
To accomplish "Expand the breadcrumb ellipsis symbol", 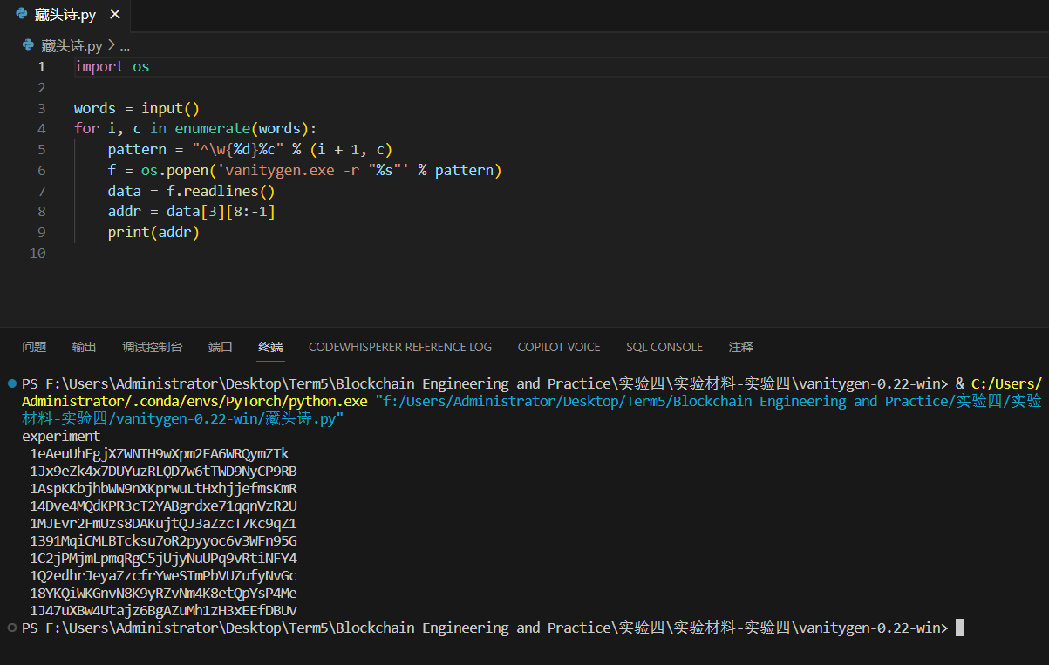I will click(125, 45).
